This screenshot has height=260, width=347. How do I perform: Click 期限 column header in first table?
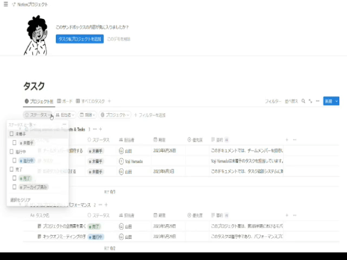click(x=159, y=140)
